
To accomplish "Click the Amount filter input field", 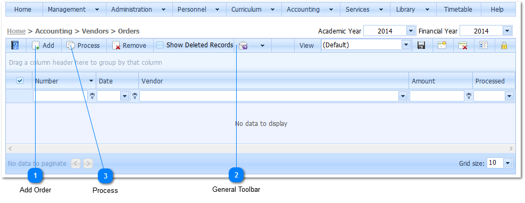I will coord(437,96).
